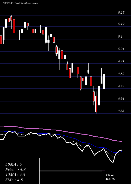Click the 4.91 price axis label
Image resolution: width=131 pixels, height=184 pixels.
(121, 61)
